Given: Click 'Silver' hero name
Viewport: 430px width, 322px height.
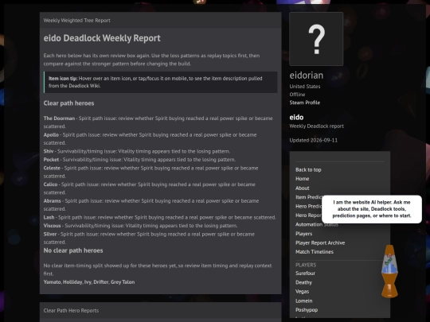Looking at the screenshot, I should [50, 234].
